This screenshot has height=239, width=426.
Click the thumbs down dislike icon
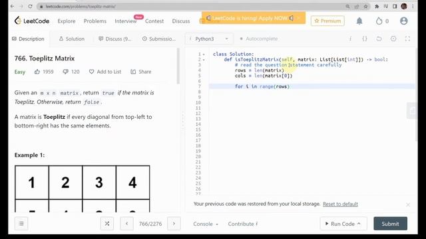(65, 72)
